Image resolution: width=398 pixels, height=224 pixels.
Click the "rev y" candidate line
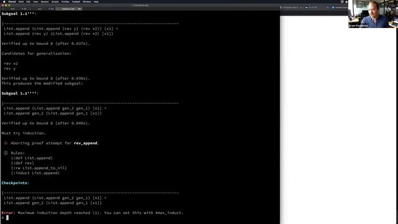[10, 68]
